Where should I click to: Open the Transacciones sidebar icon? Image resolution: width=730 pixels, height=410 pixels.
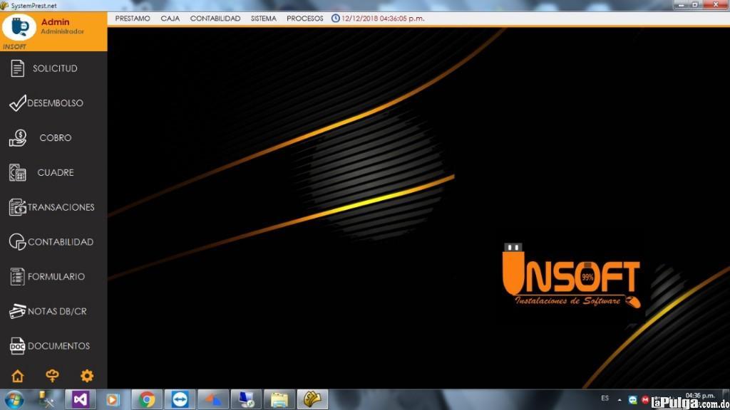17,207
